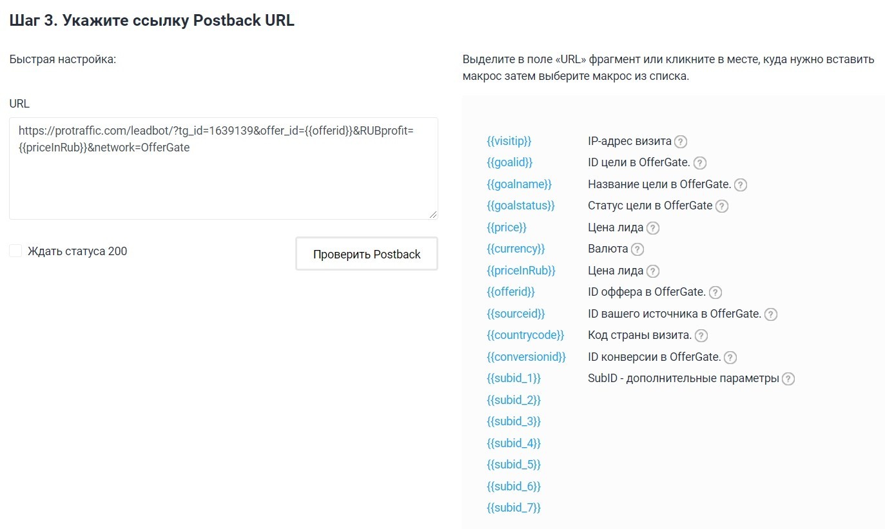Viewport: 885px width, 529px height.
Task: Click inside the Postback URL text field
Action: tap(224, 168)
